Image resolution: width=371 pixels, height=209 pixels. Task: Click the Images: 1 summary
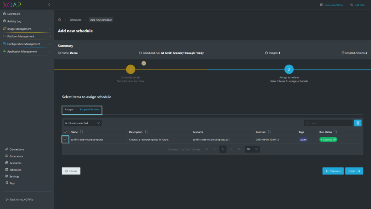272,53
